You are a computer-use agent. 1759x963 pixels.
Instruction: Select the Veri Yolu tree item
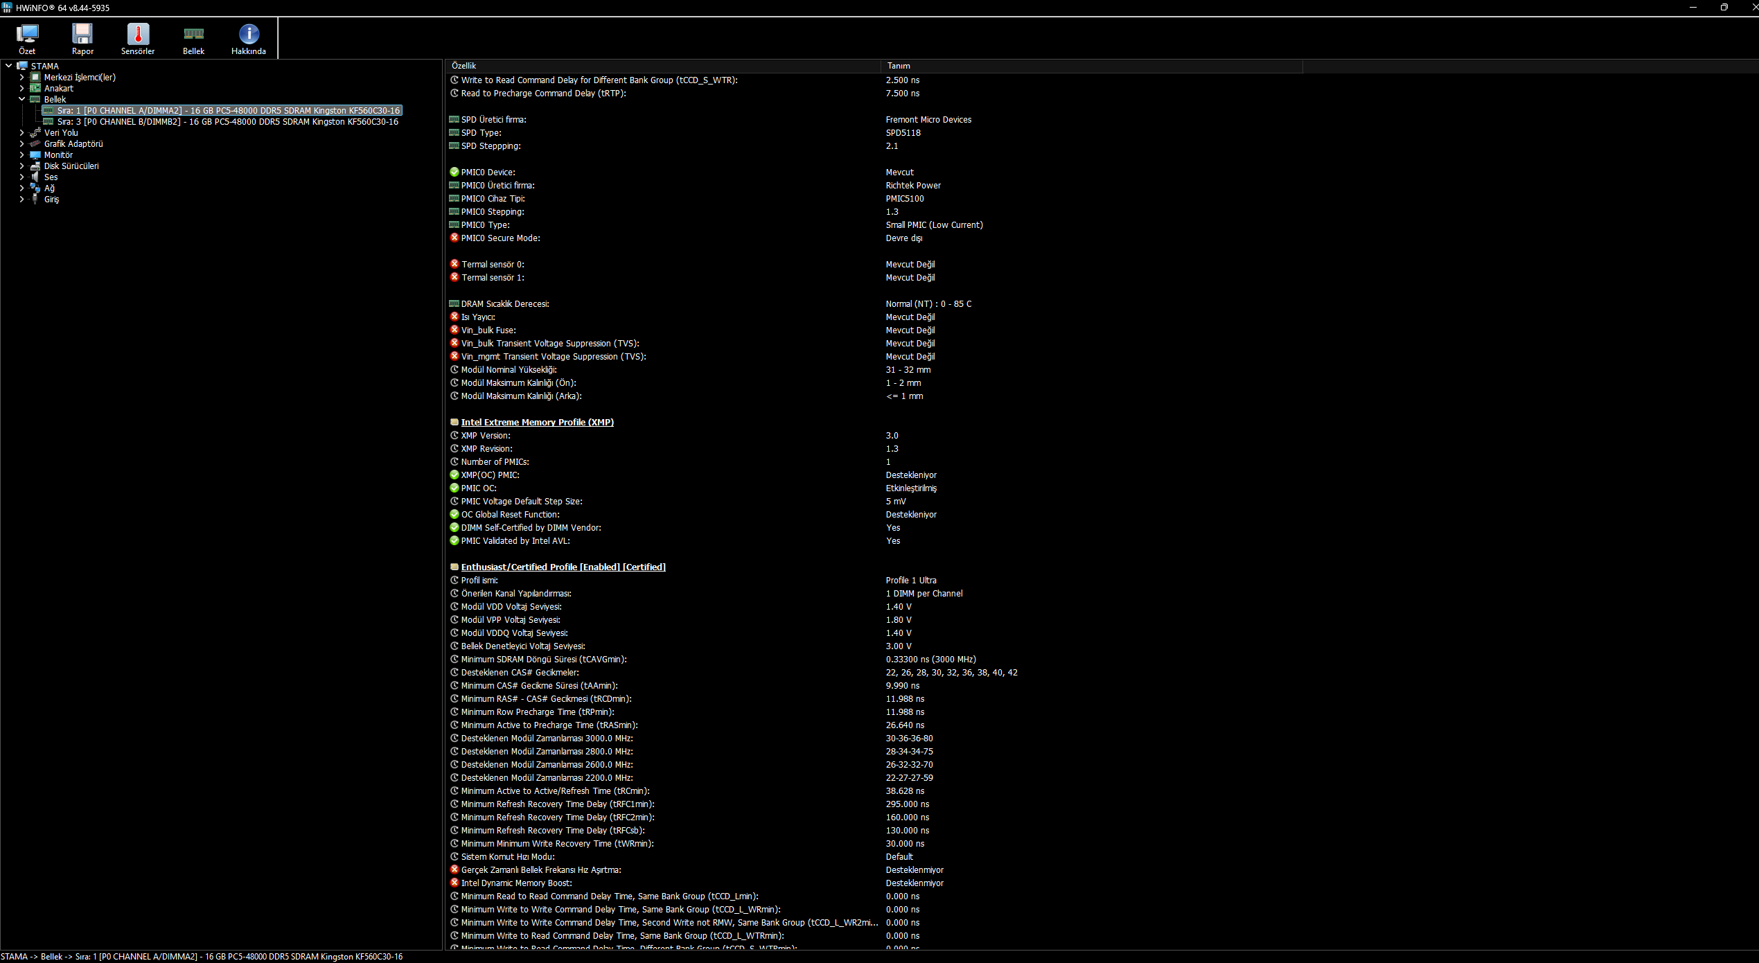[x=61, y=132]
